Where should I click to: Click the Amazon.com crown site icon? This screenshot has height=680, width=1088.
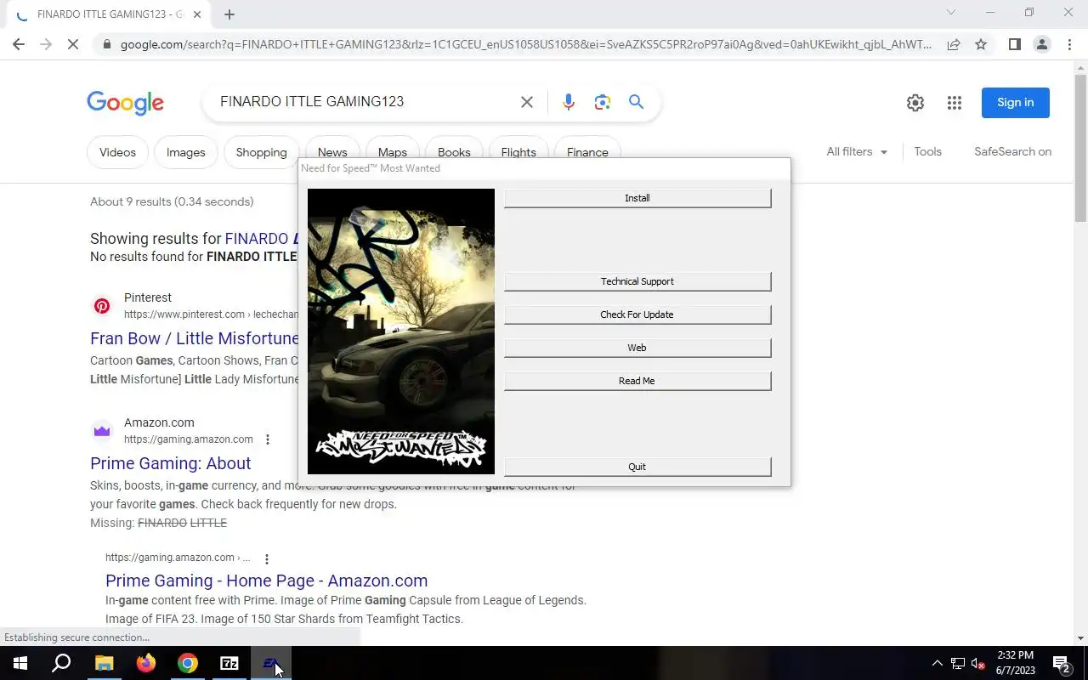click(x=102, y=431)
